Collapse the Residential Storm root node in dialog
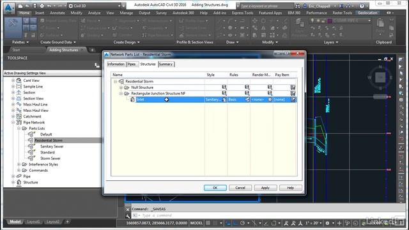This screenshot has width=409, height=230. click(x=115, y=81)
